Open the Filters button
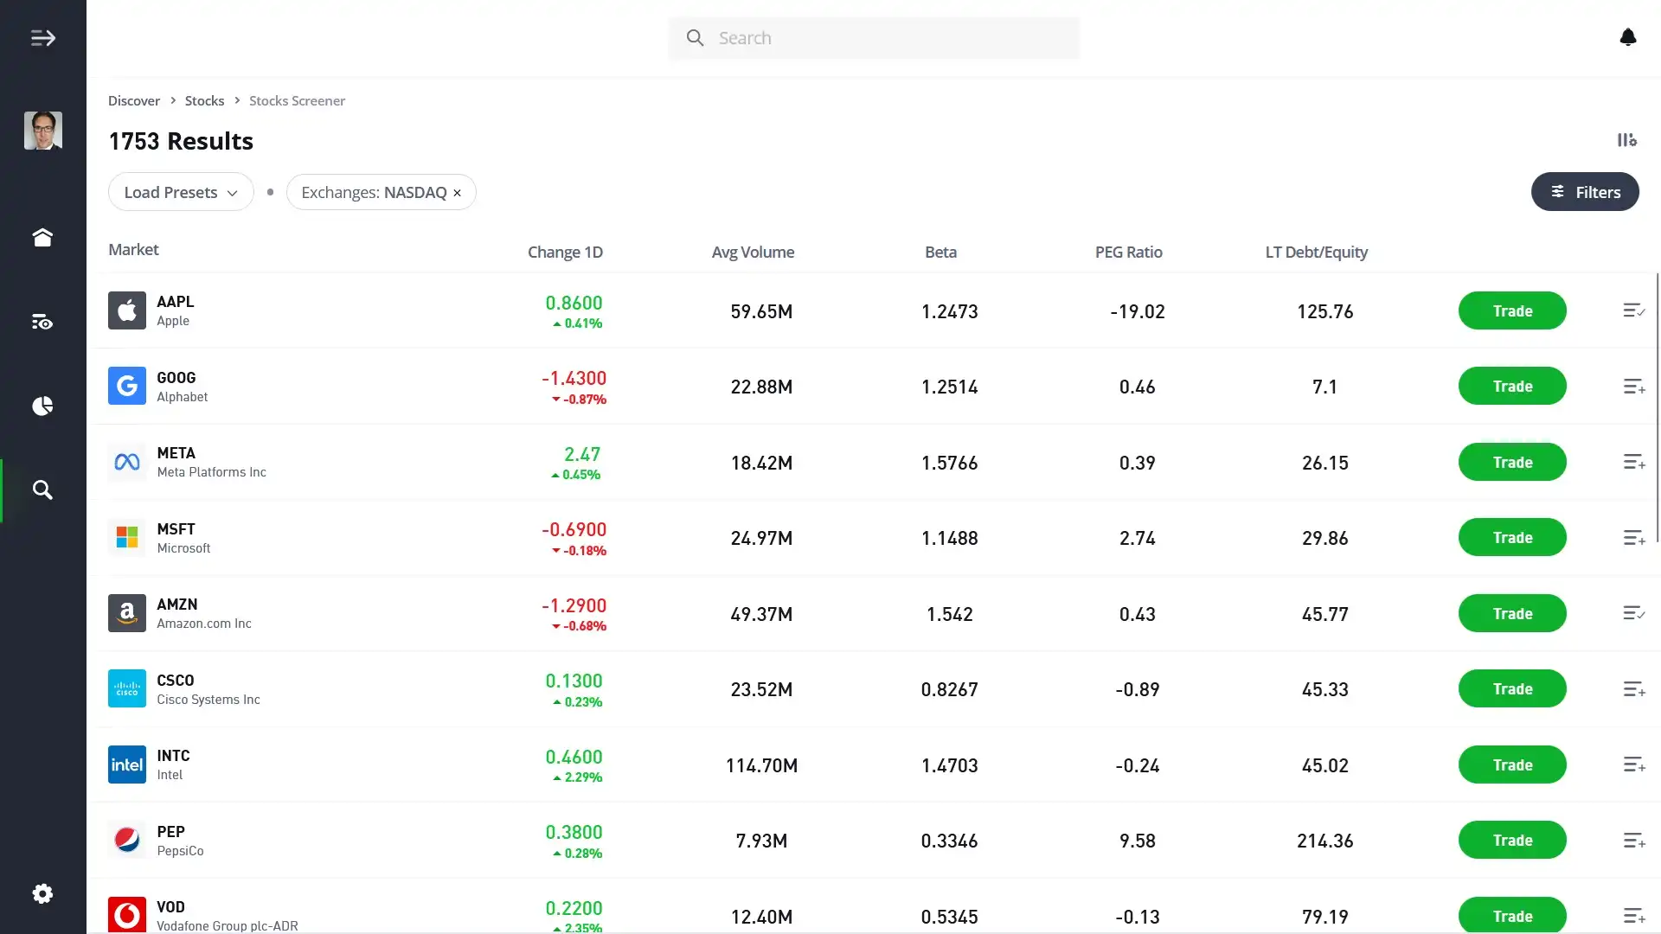Image resolution: width=1661 pixels, height=934 pixels. coord(1585,192)
